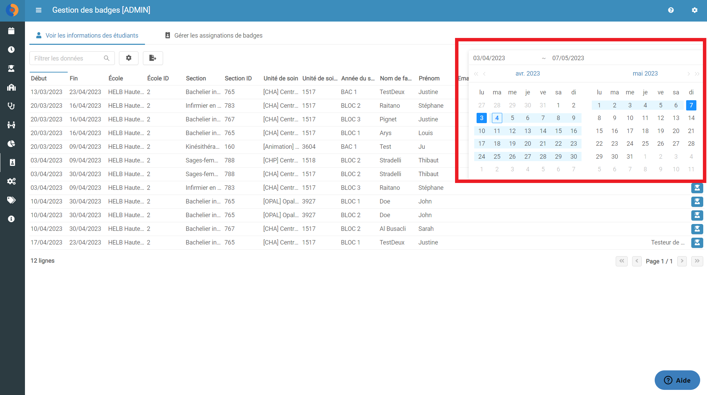The width and height of the screenshot is (707, 395).
Task: Open settings gear in top bar
Action: click(x=694, y=10)
